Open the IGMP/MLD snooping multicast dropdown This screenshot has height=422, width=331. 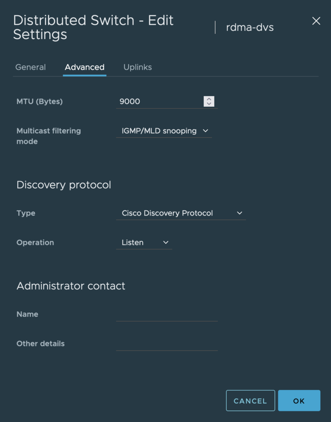[x=164, y=131]
